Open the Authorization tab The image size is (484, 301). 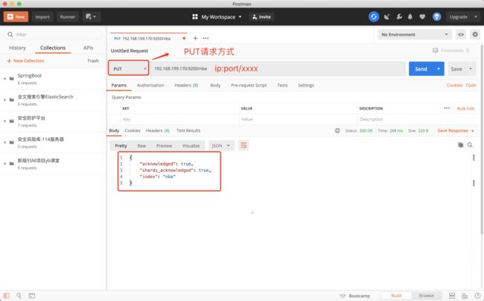point(150,85)
